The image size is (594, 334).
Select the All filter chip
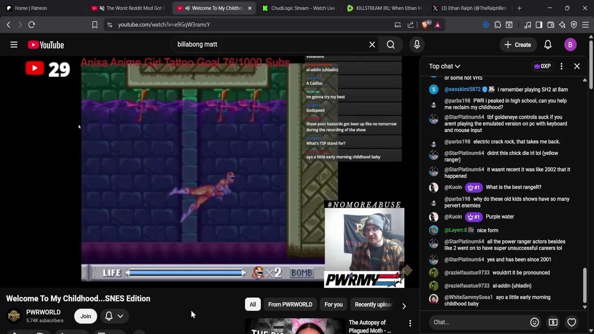252,305
